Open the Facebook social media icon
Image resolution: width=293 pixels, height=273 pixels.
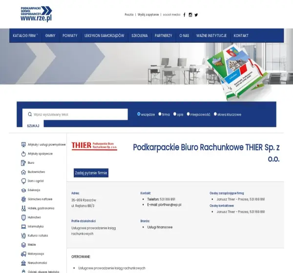click(184, 15)
